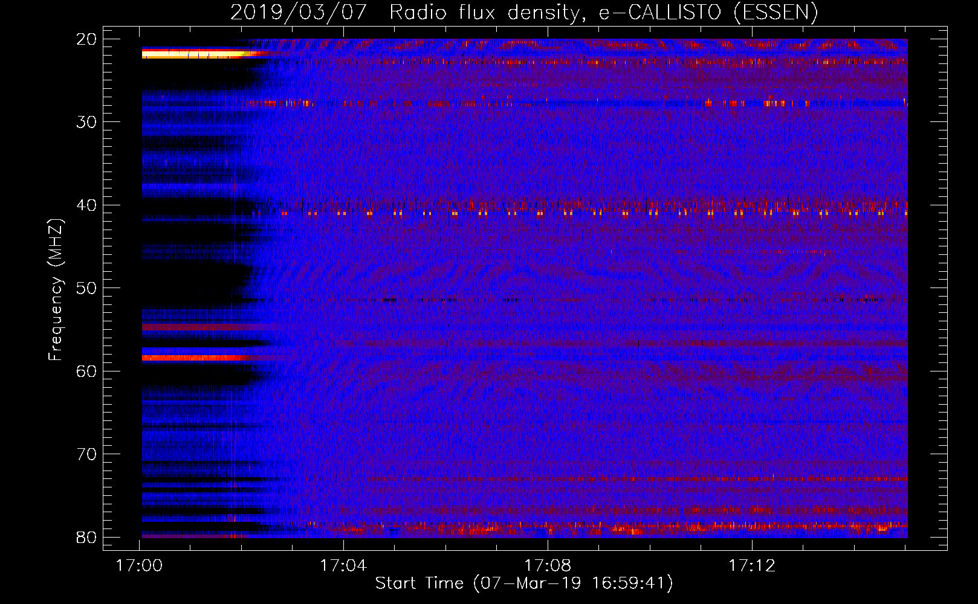This screenshot has height=604, width=978.
Task: Click the 40 frequency tick label
Action: click(x=86, y=205)
